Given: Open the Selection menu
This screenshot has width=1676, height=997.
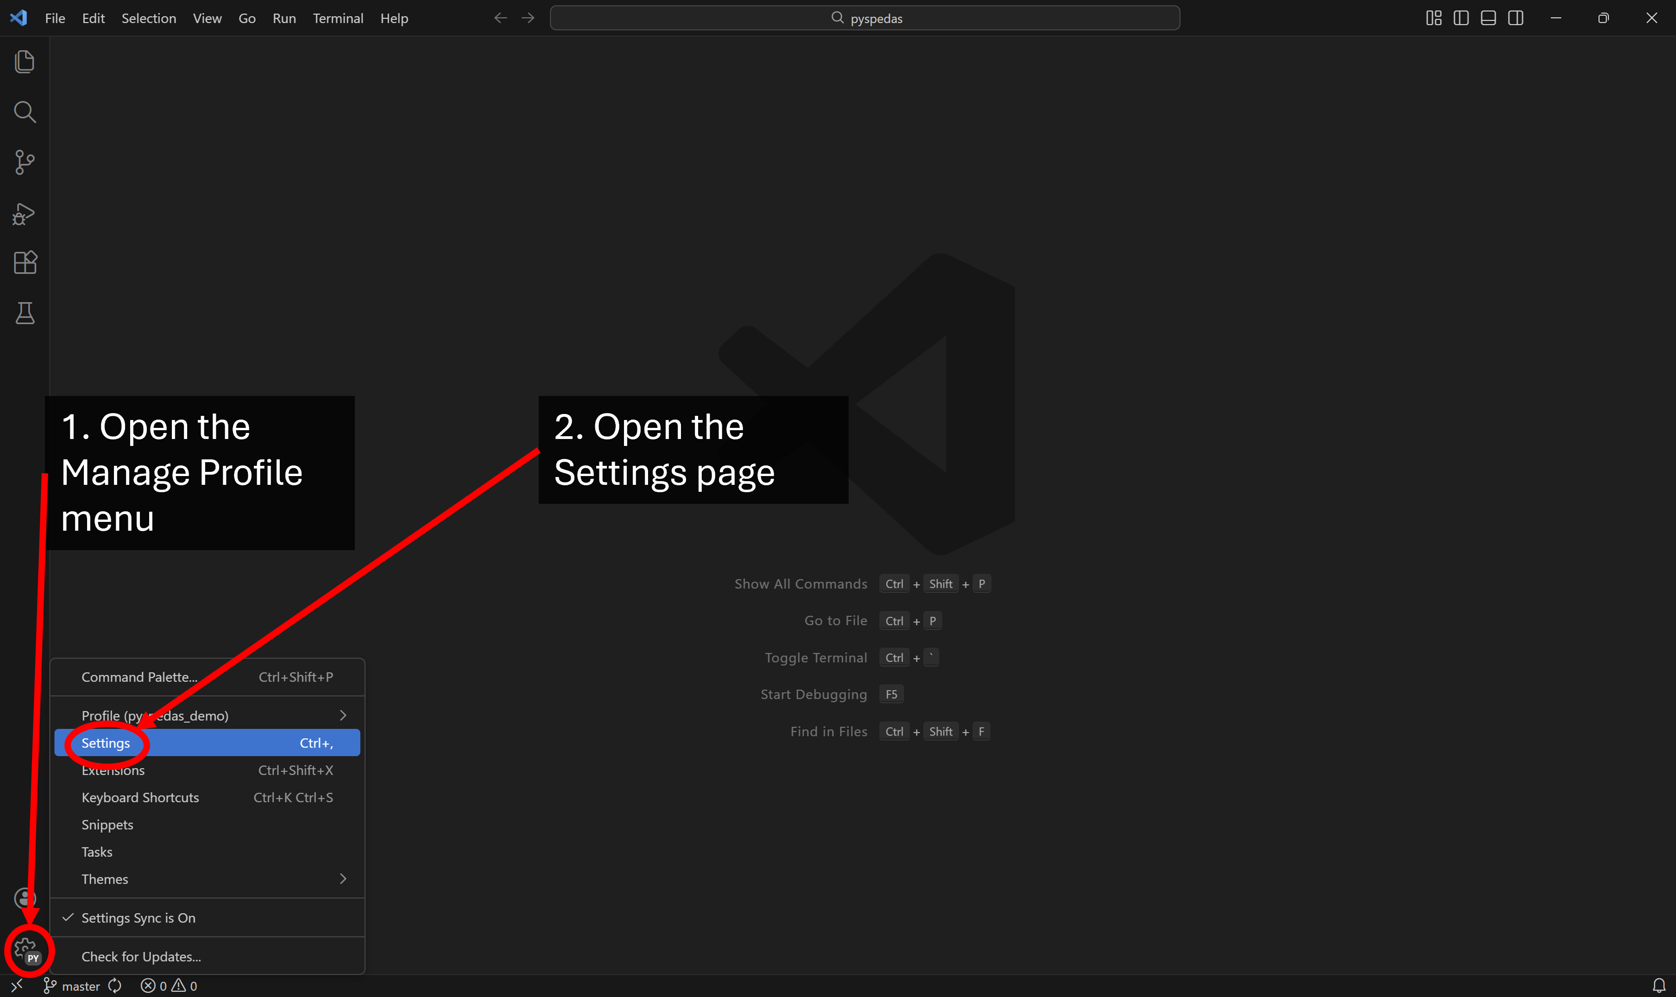Looking at the screenshot, I should (149, 18).
